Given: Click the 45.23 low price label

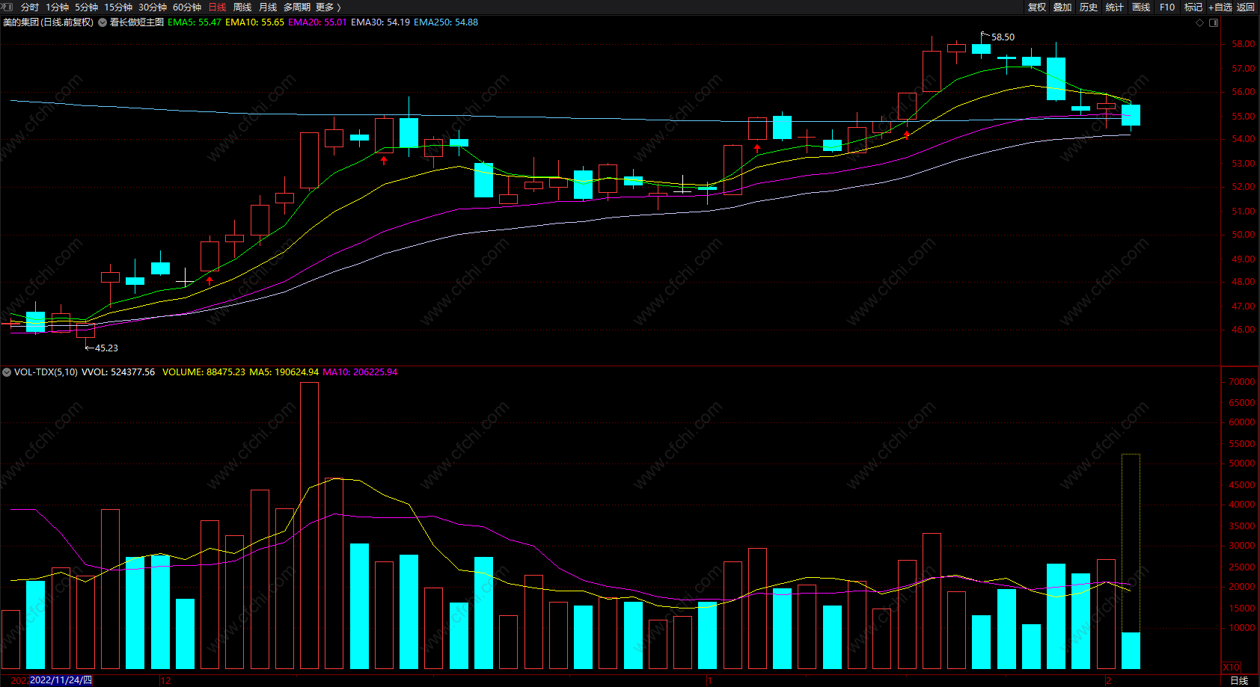Looking at the screenshot, I should (106, 348).
